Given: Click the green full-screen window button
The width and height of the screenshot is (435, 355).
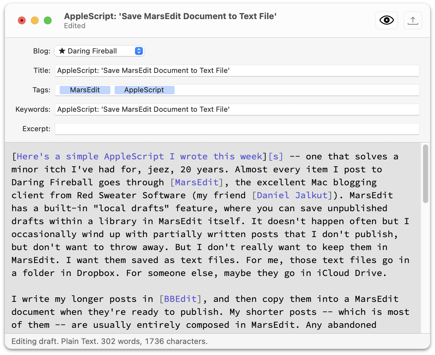Looking at the screenshot, I should (x=48, y=21).
